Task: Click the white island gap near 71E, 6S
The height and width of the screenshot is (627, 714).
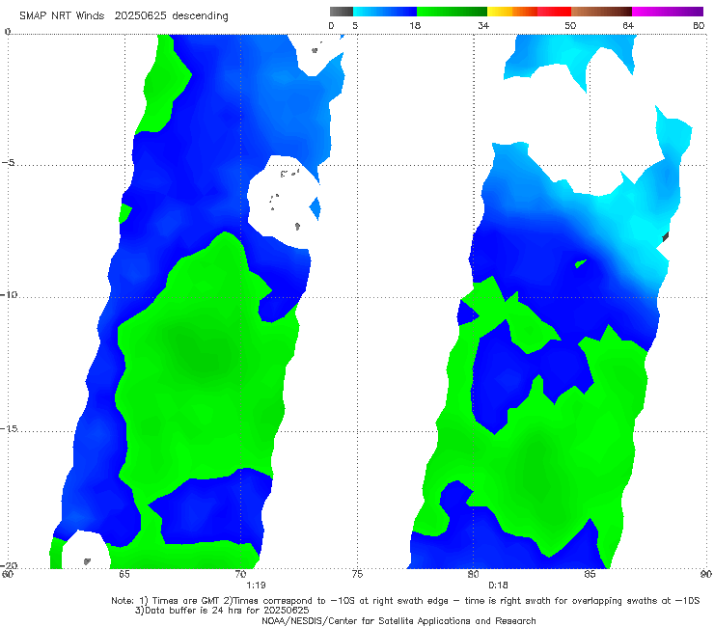Action: tap(283, 201)
